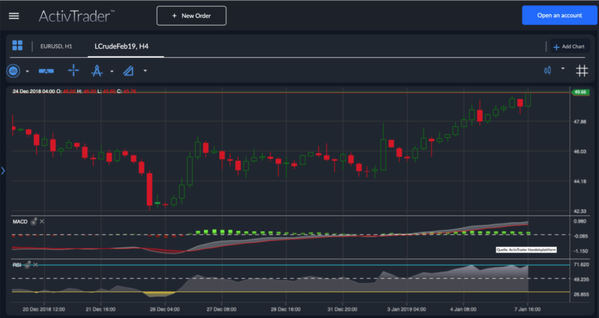Click the MACD 0.980 scale value

click(x=580, y=222)
